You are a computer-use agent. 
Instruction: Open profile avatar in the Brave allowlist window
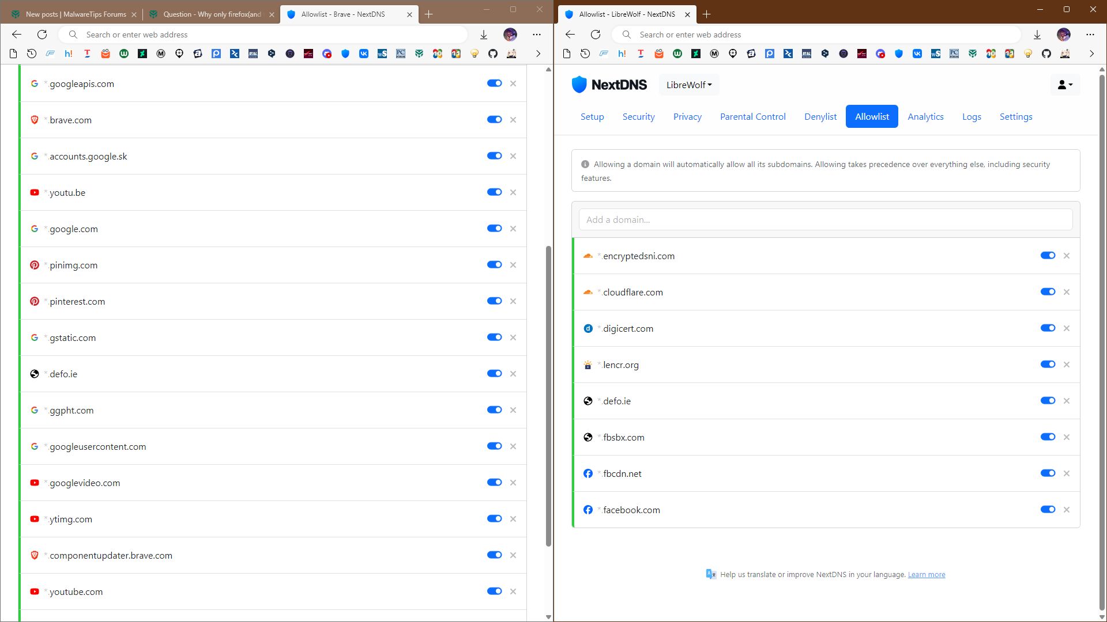510,35
